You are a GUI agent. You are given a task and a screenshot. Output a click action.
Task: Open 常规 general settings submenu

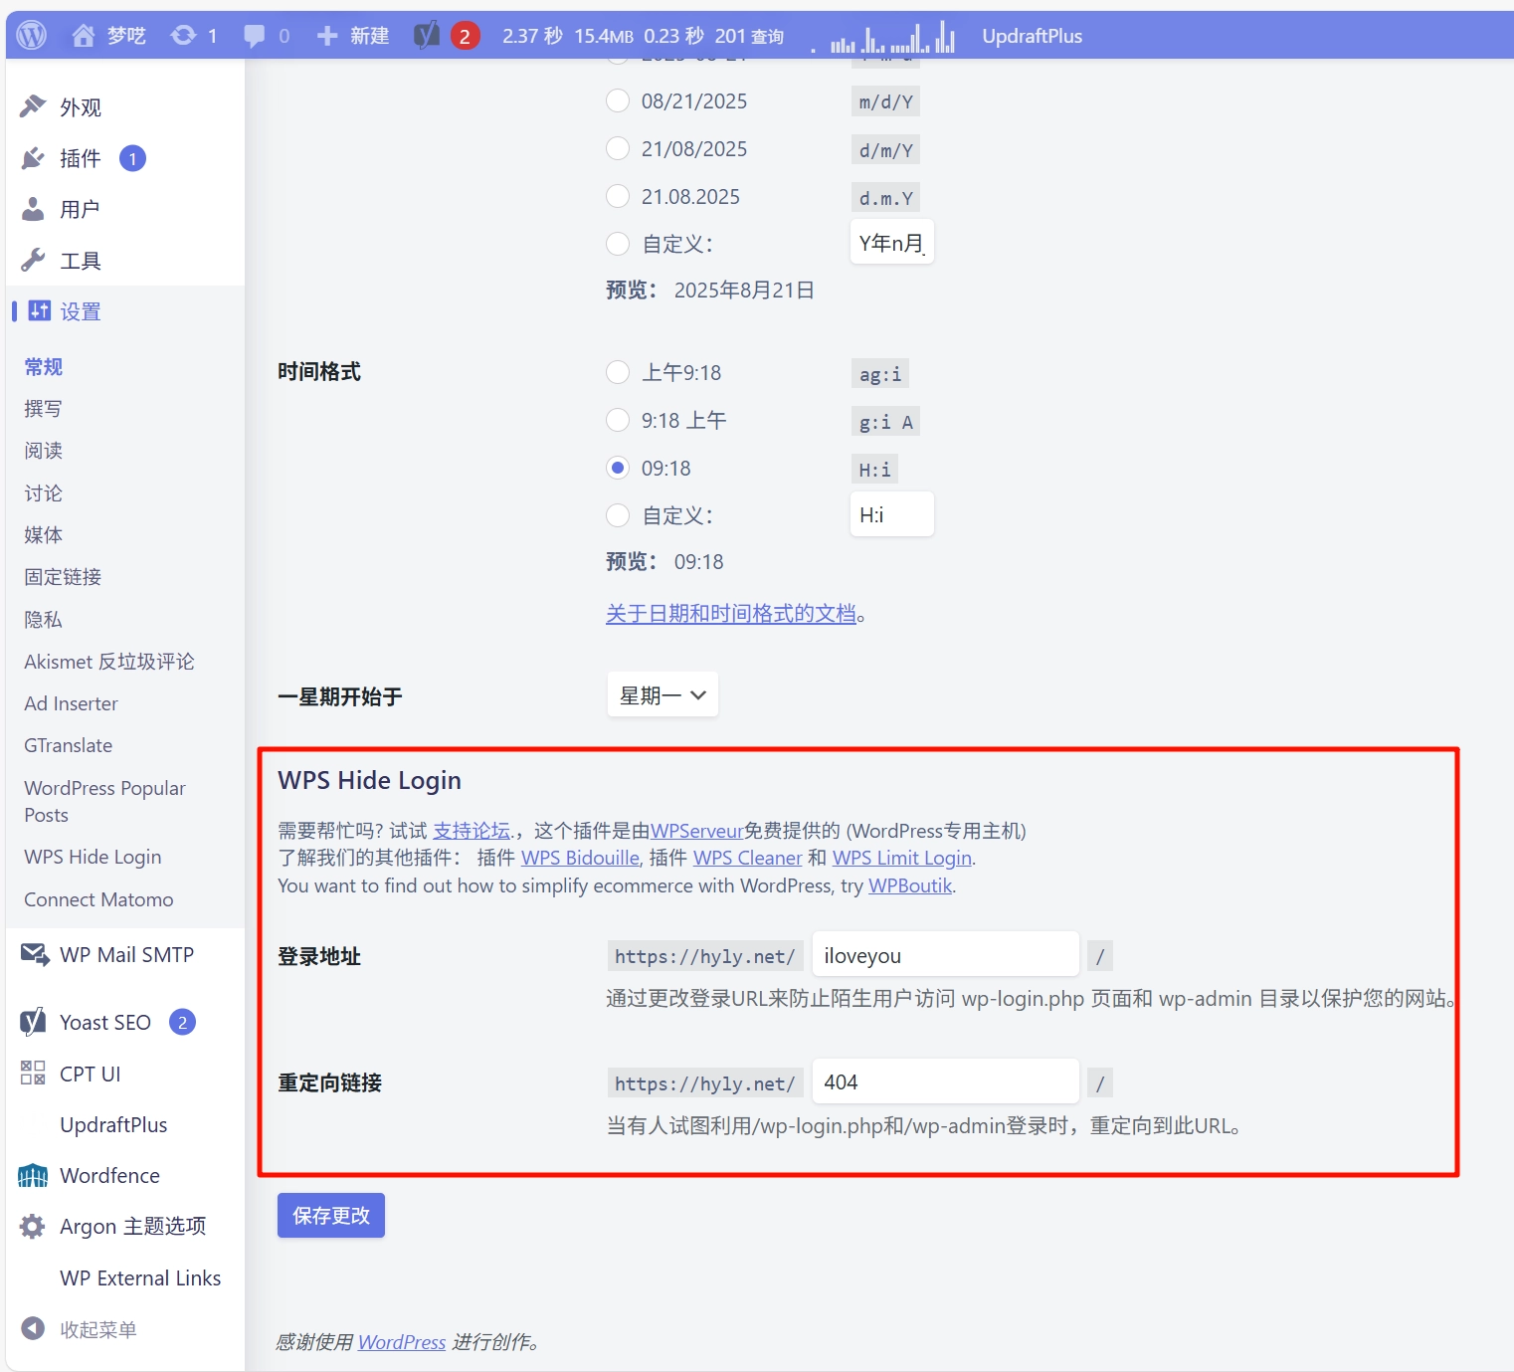[x=44, y=367]
